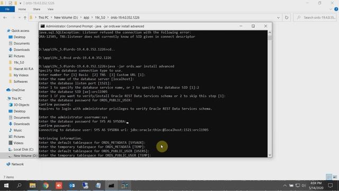
Task: Click the Explorer back arrow
Action: click(5, 18)
